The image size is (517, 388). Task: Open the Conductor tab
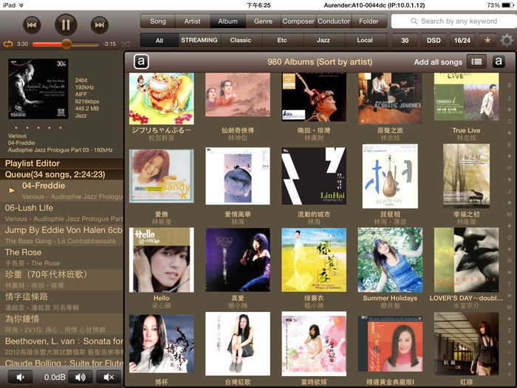coord(334,21)
